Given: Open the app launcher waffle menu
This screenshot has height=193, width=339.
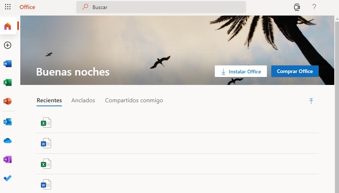Looking at the screenshot, I should [x=8, y=7].
